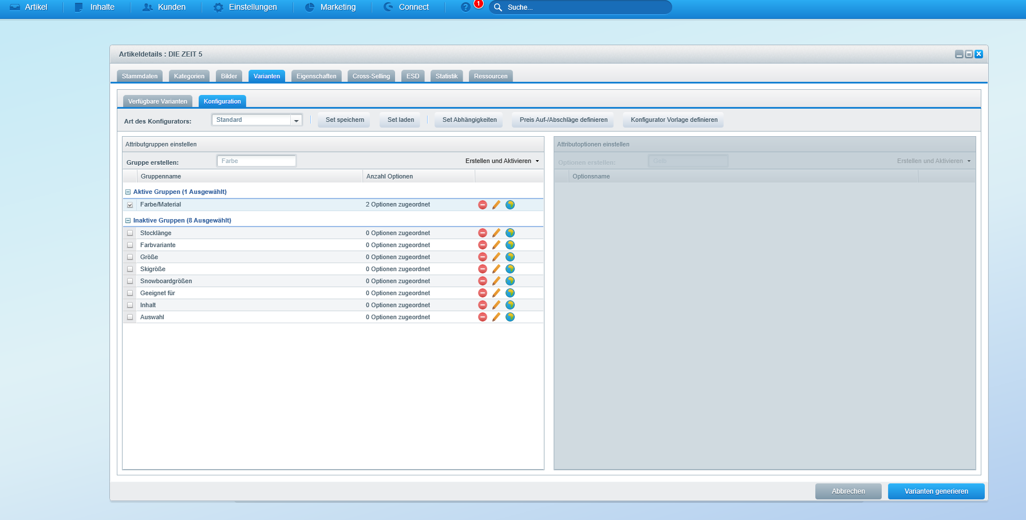Screen dimensions: 1026x520
Task: Click red delete icon for Größe
Action: pos(483,257)
